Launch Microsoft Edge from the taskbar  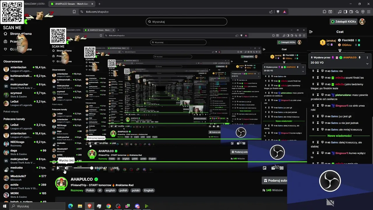(70, 206)
